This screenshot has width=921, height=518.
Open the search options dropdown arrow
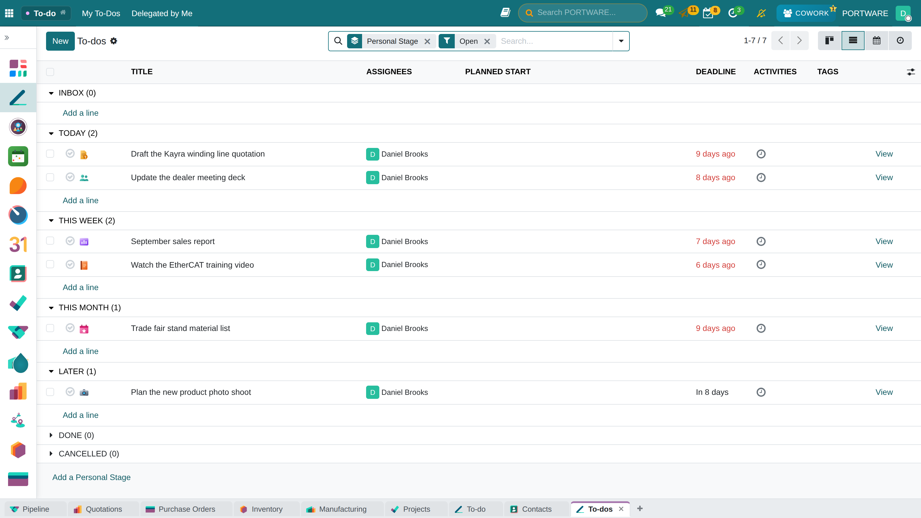(621, 41)
